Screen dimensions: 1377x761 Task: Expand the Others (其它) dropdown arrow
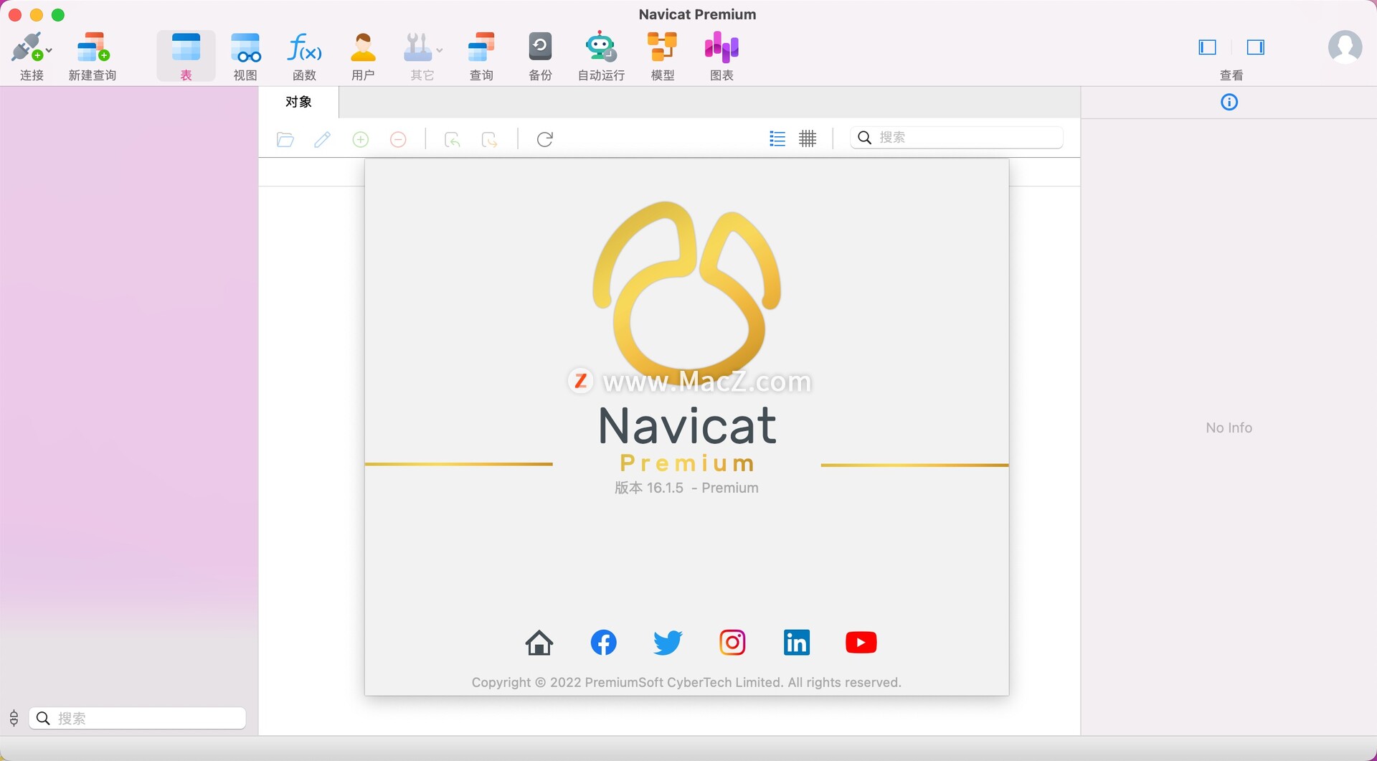(x=440, y=51)
